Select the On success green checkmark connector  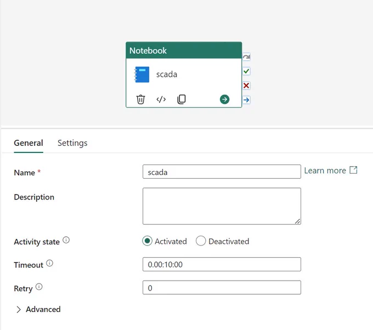coord(246,71)
